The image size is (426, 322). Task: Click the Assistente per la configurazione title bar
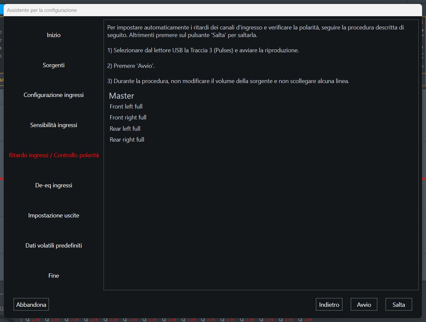213,10
